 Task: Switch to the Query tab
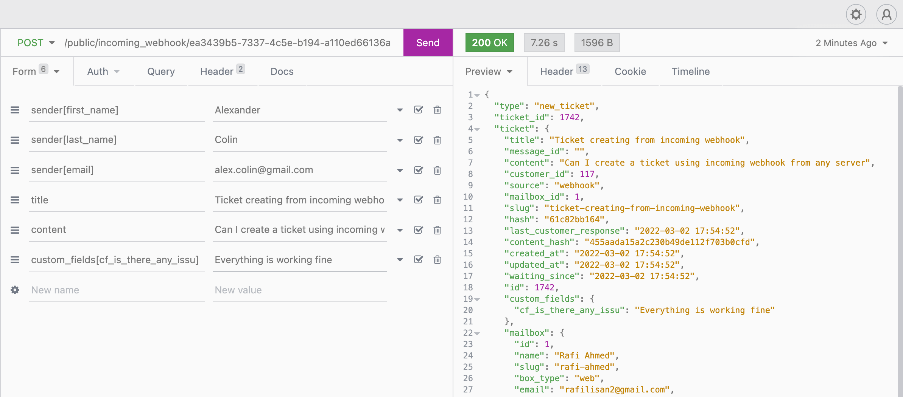[161, 71]
